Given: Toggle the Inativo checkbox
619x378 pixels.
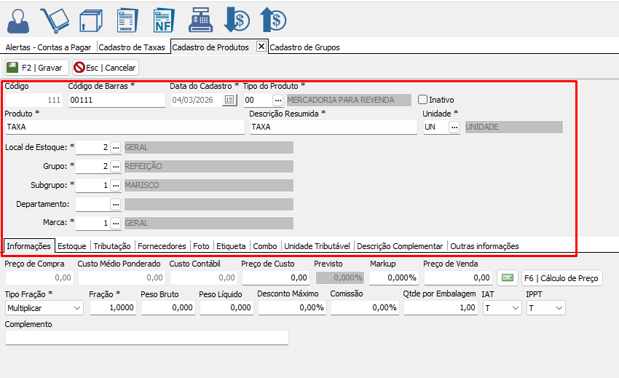Looking at the screenshot, I should coord(423,100).
